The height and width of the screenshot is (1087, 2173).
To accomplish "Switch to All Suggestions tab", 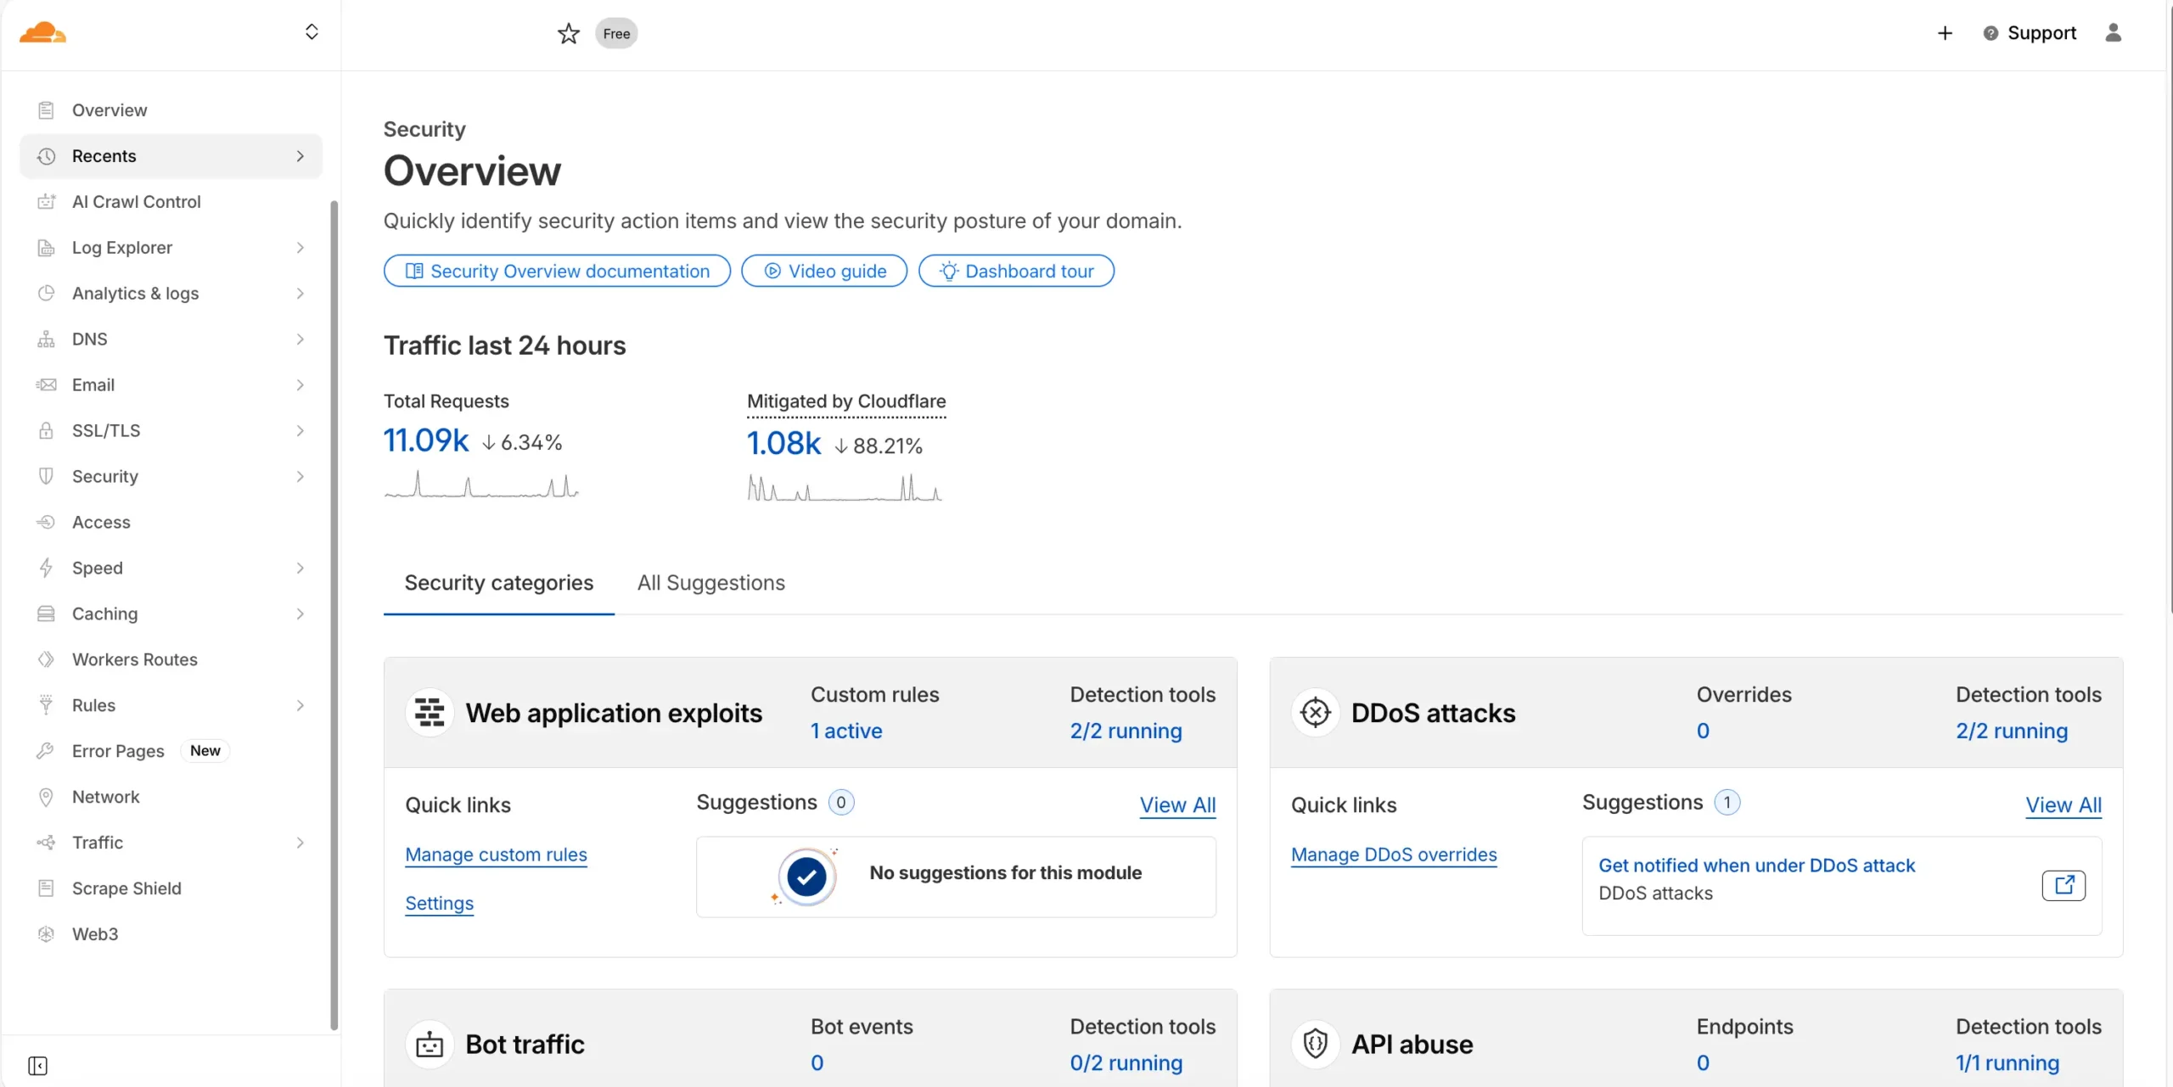I will (x=711, y=584).
